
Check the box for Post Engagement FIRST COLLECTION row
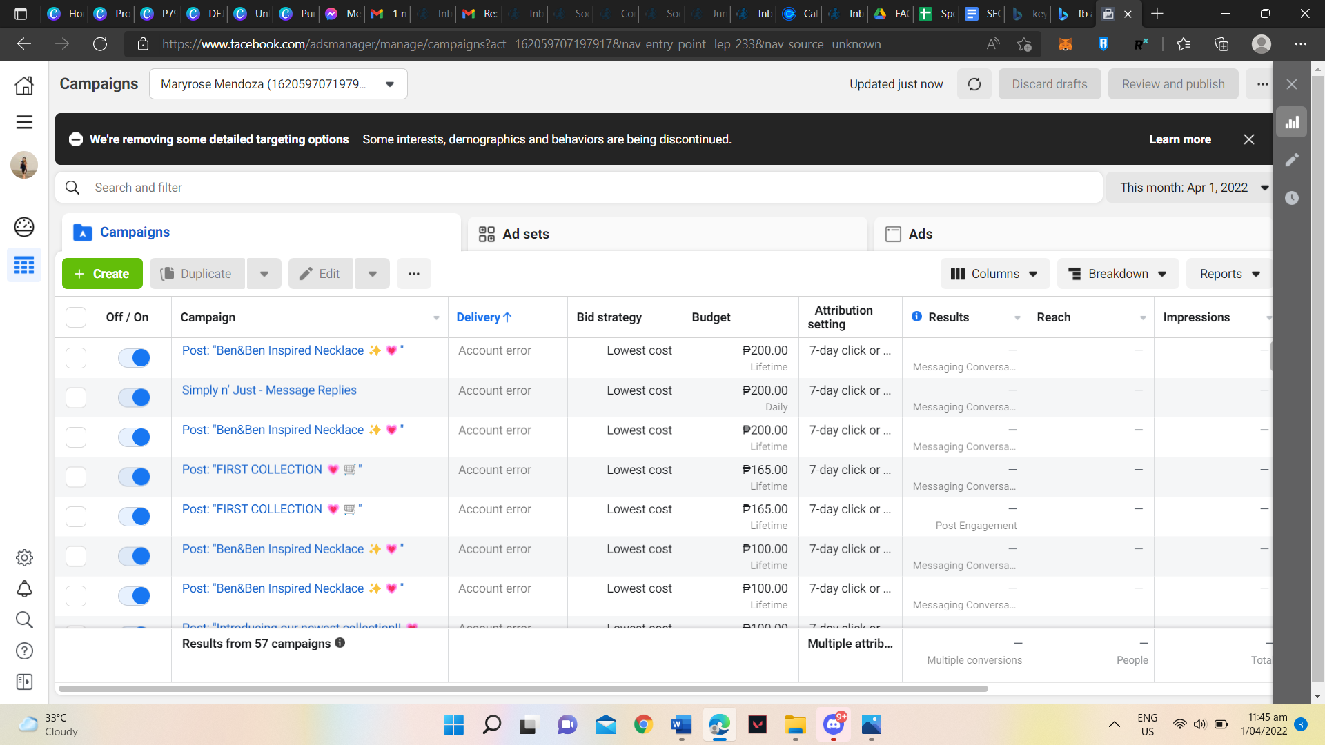[x=76, y=516]
